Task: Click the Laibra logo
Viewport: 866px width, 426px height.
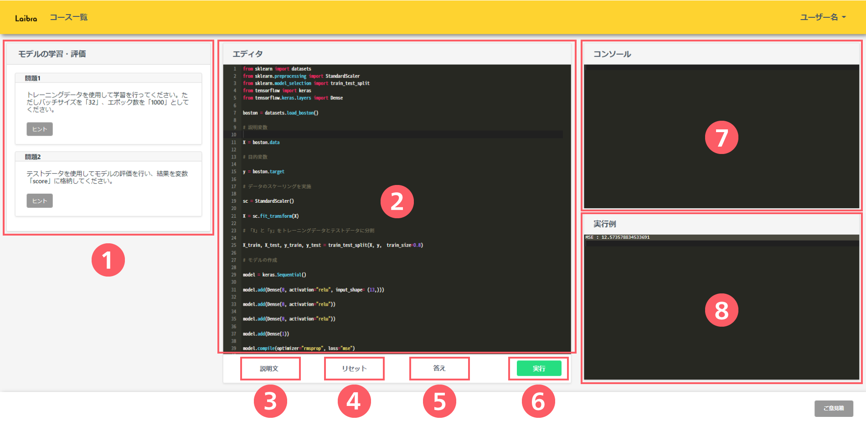Action: coord(26,18)
